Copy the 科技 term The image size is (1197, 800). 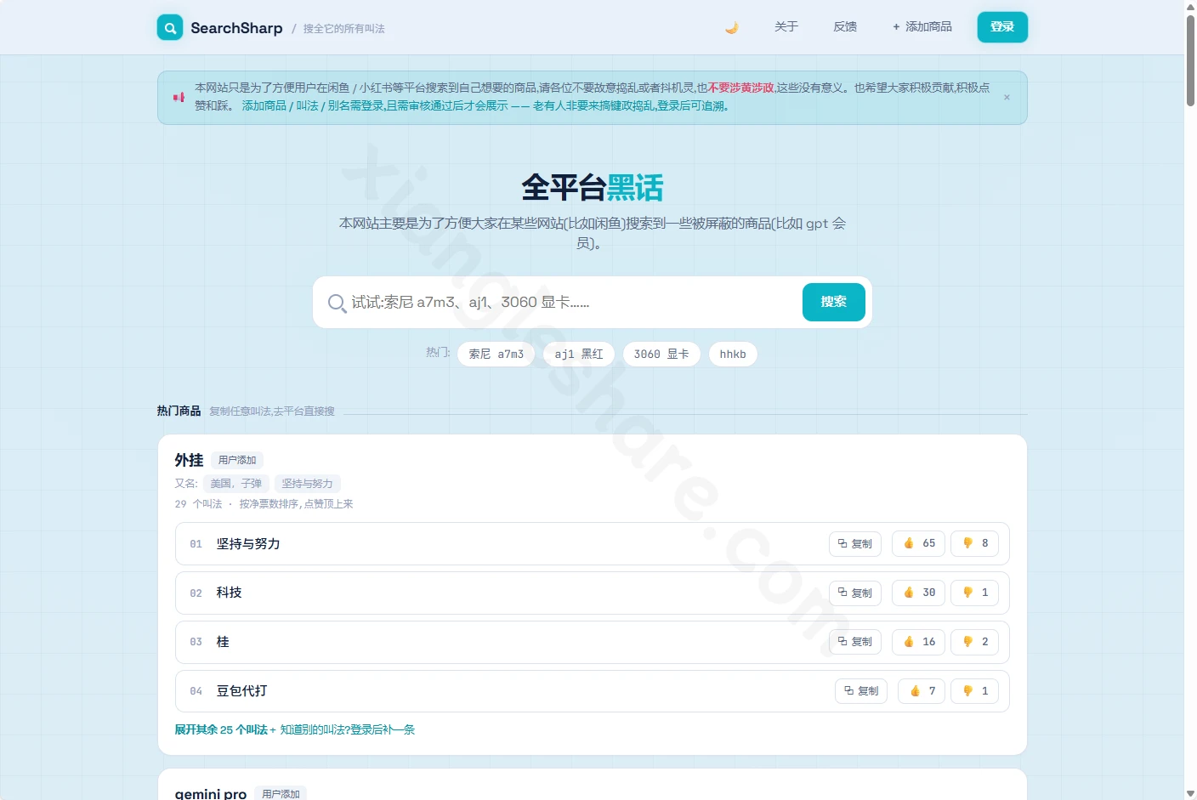coord(855,593)
